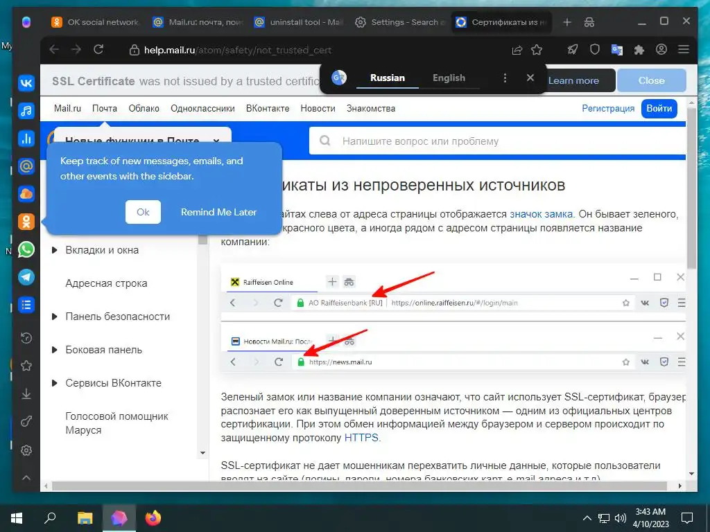The image size is (710, 532).
Task: Open the extensions puzzle icon
Action: pos(639,50)
